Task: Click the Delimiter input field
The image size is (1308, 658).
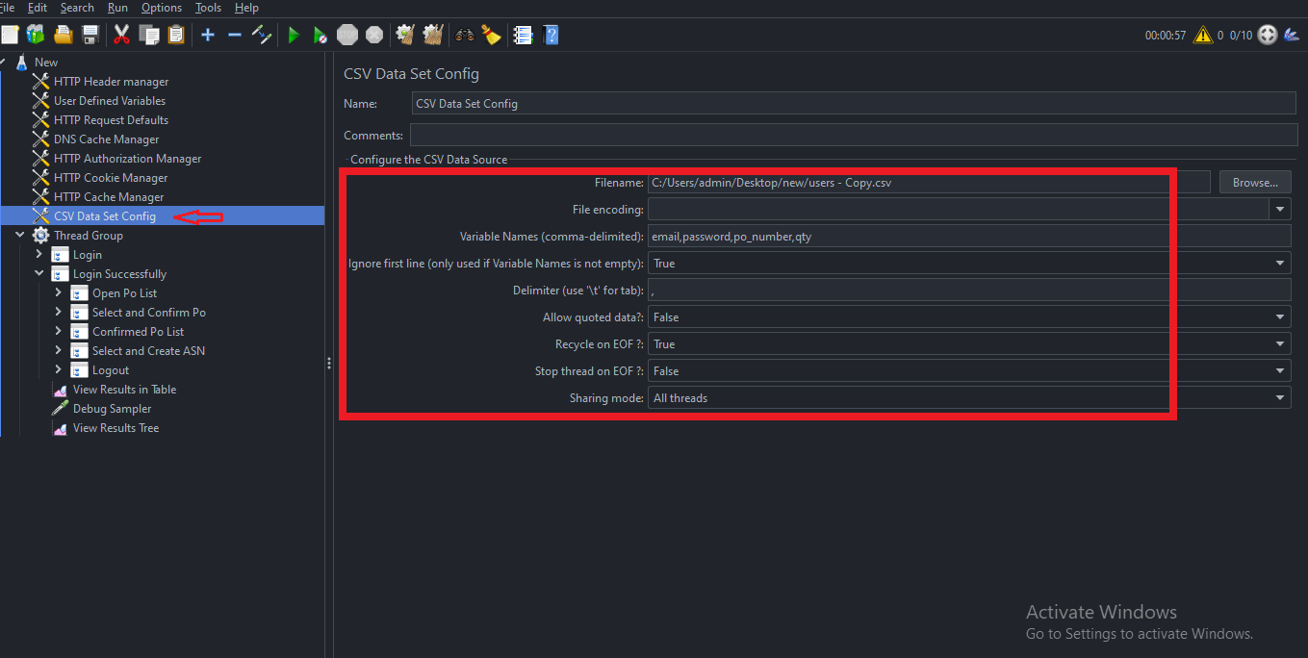Action: pyautogui.click(x=969, y=290)
